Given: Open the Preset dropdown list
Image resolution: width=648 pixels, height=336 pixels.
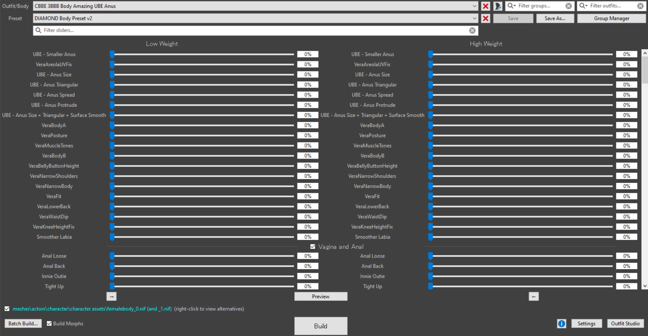Looking at the screenshot, I should coord(474,18).
